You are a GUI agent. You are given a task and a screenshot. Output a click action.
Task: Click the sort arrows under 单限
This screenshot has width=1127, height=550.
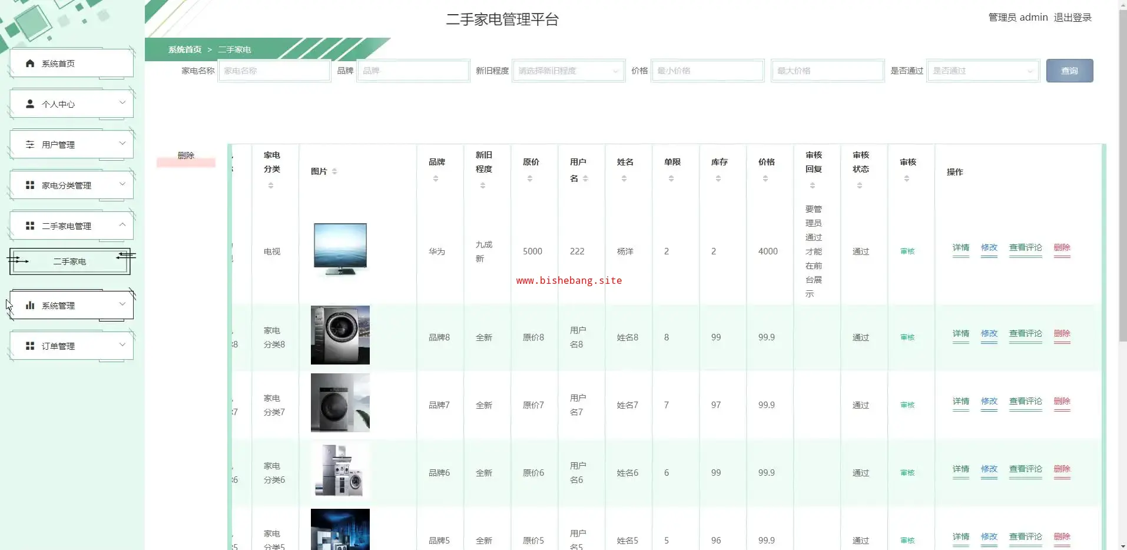tap(671, 178)
